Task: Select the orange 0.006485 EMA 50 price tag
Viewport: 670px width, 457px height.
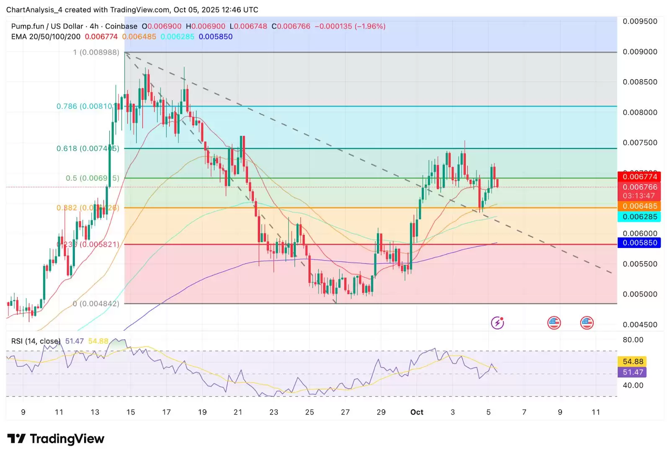Action: [x=639, y=206]
